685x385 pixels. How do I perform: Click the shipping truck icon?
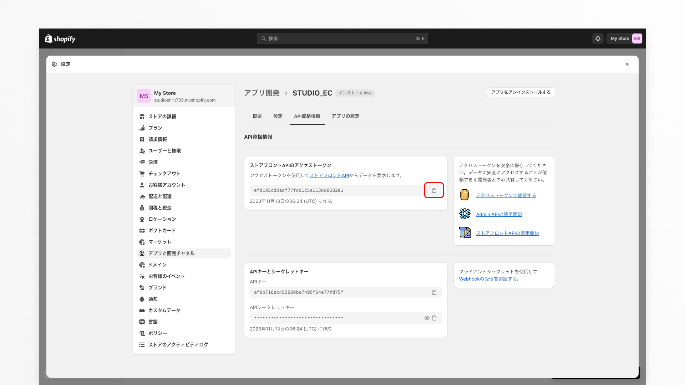[x=142, y=196]
